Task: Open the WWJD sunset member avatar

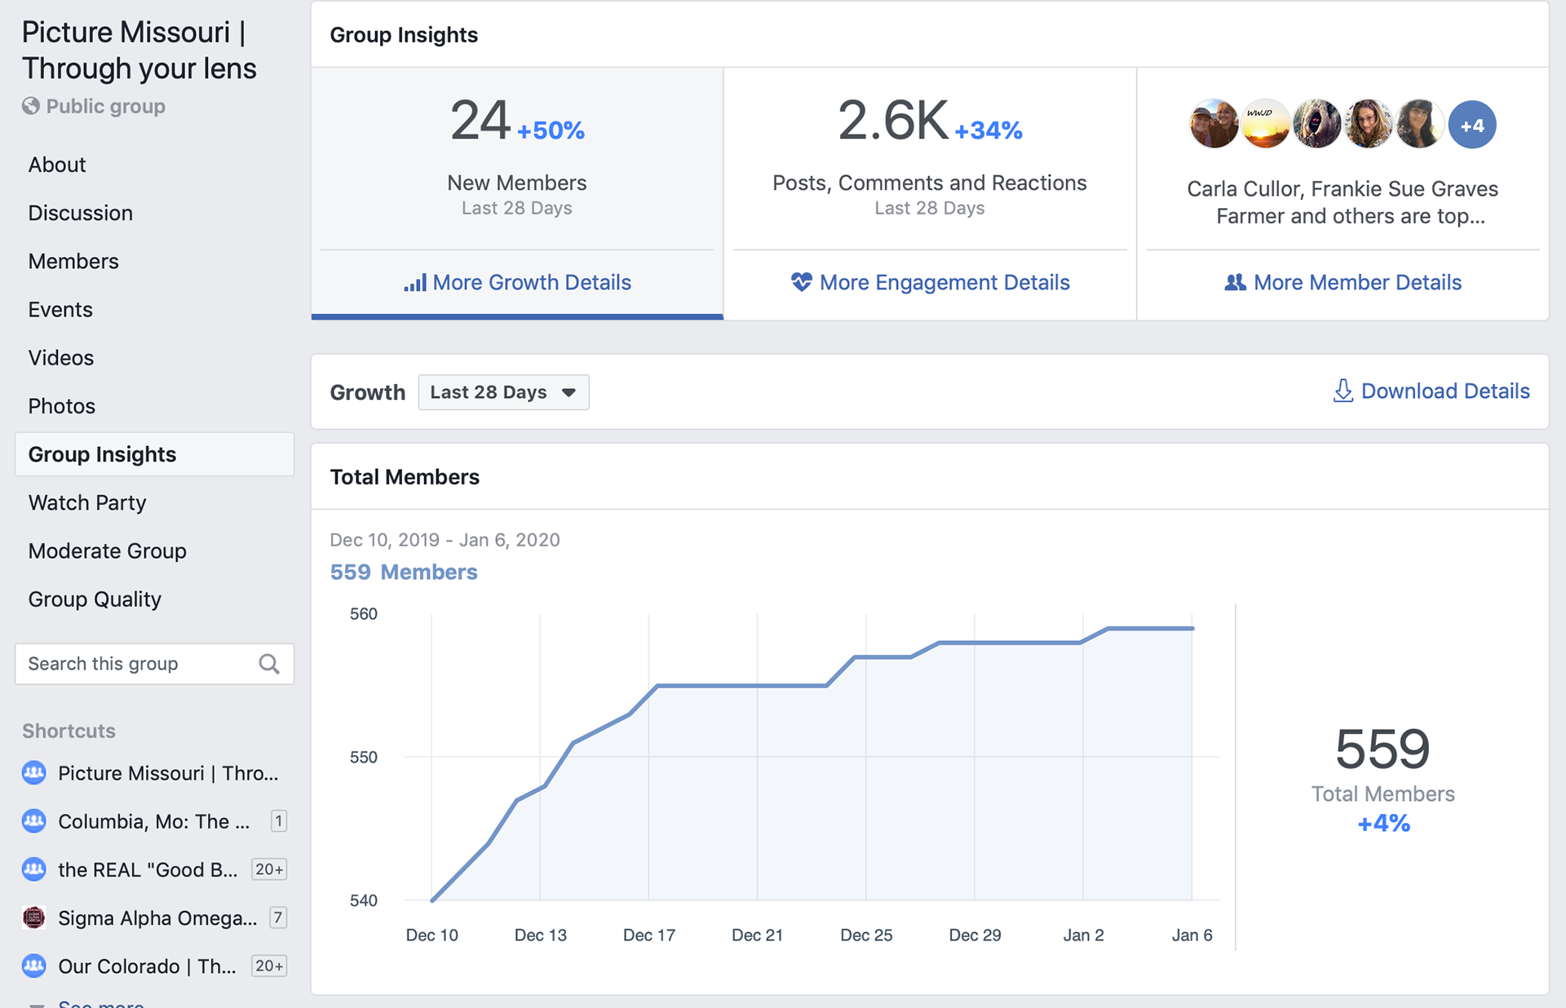Action: 1265,125
